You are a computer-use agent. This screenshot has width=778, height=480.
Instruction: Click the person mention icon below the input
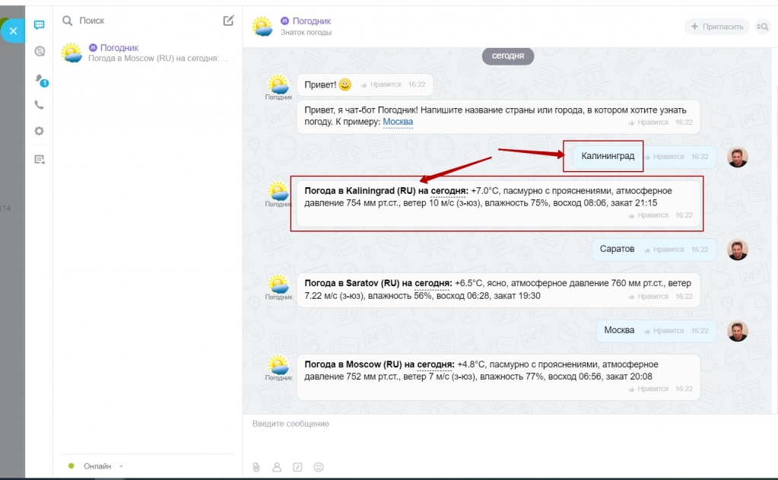point(277,467)
